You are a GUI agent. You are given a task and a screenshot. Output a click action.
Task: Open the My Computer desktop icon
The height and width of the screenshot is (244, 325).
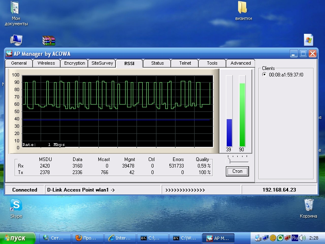[x=16, y=40]
